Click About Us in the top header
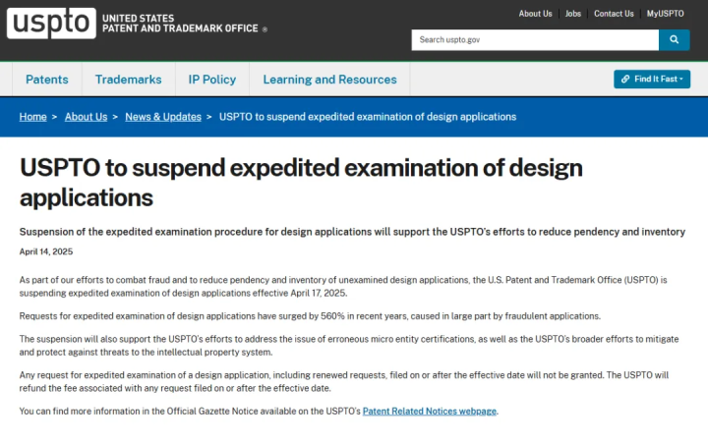This screenshot has height=442, width=708. point(536,14)
